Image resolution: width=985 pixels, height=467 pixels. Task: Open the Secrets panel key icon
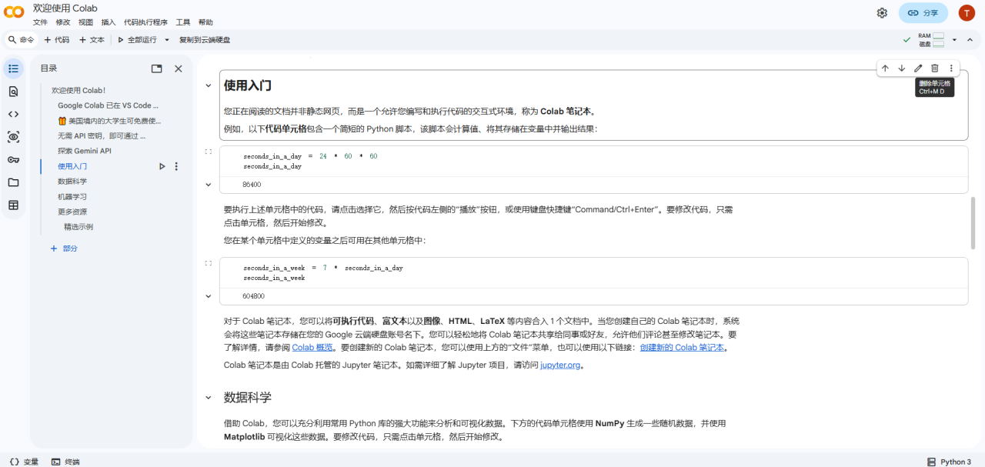[x=13, y=160]
